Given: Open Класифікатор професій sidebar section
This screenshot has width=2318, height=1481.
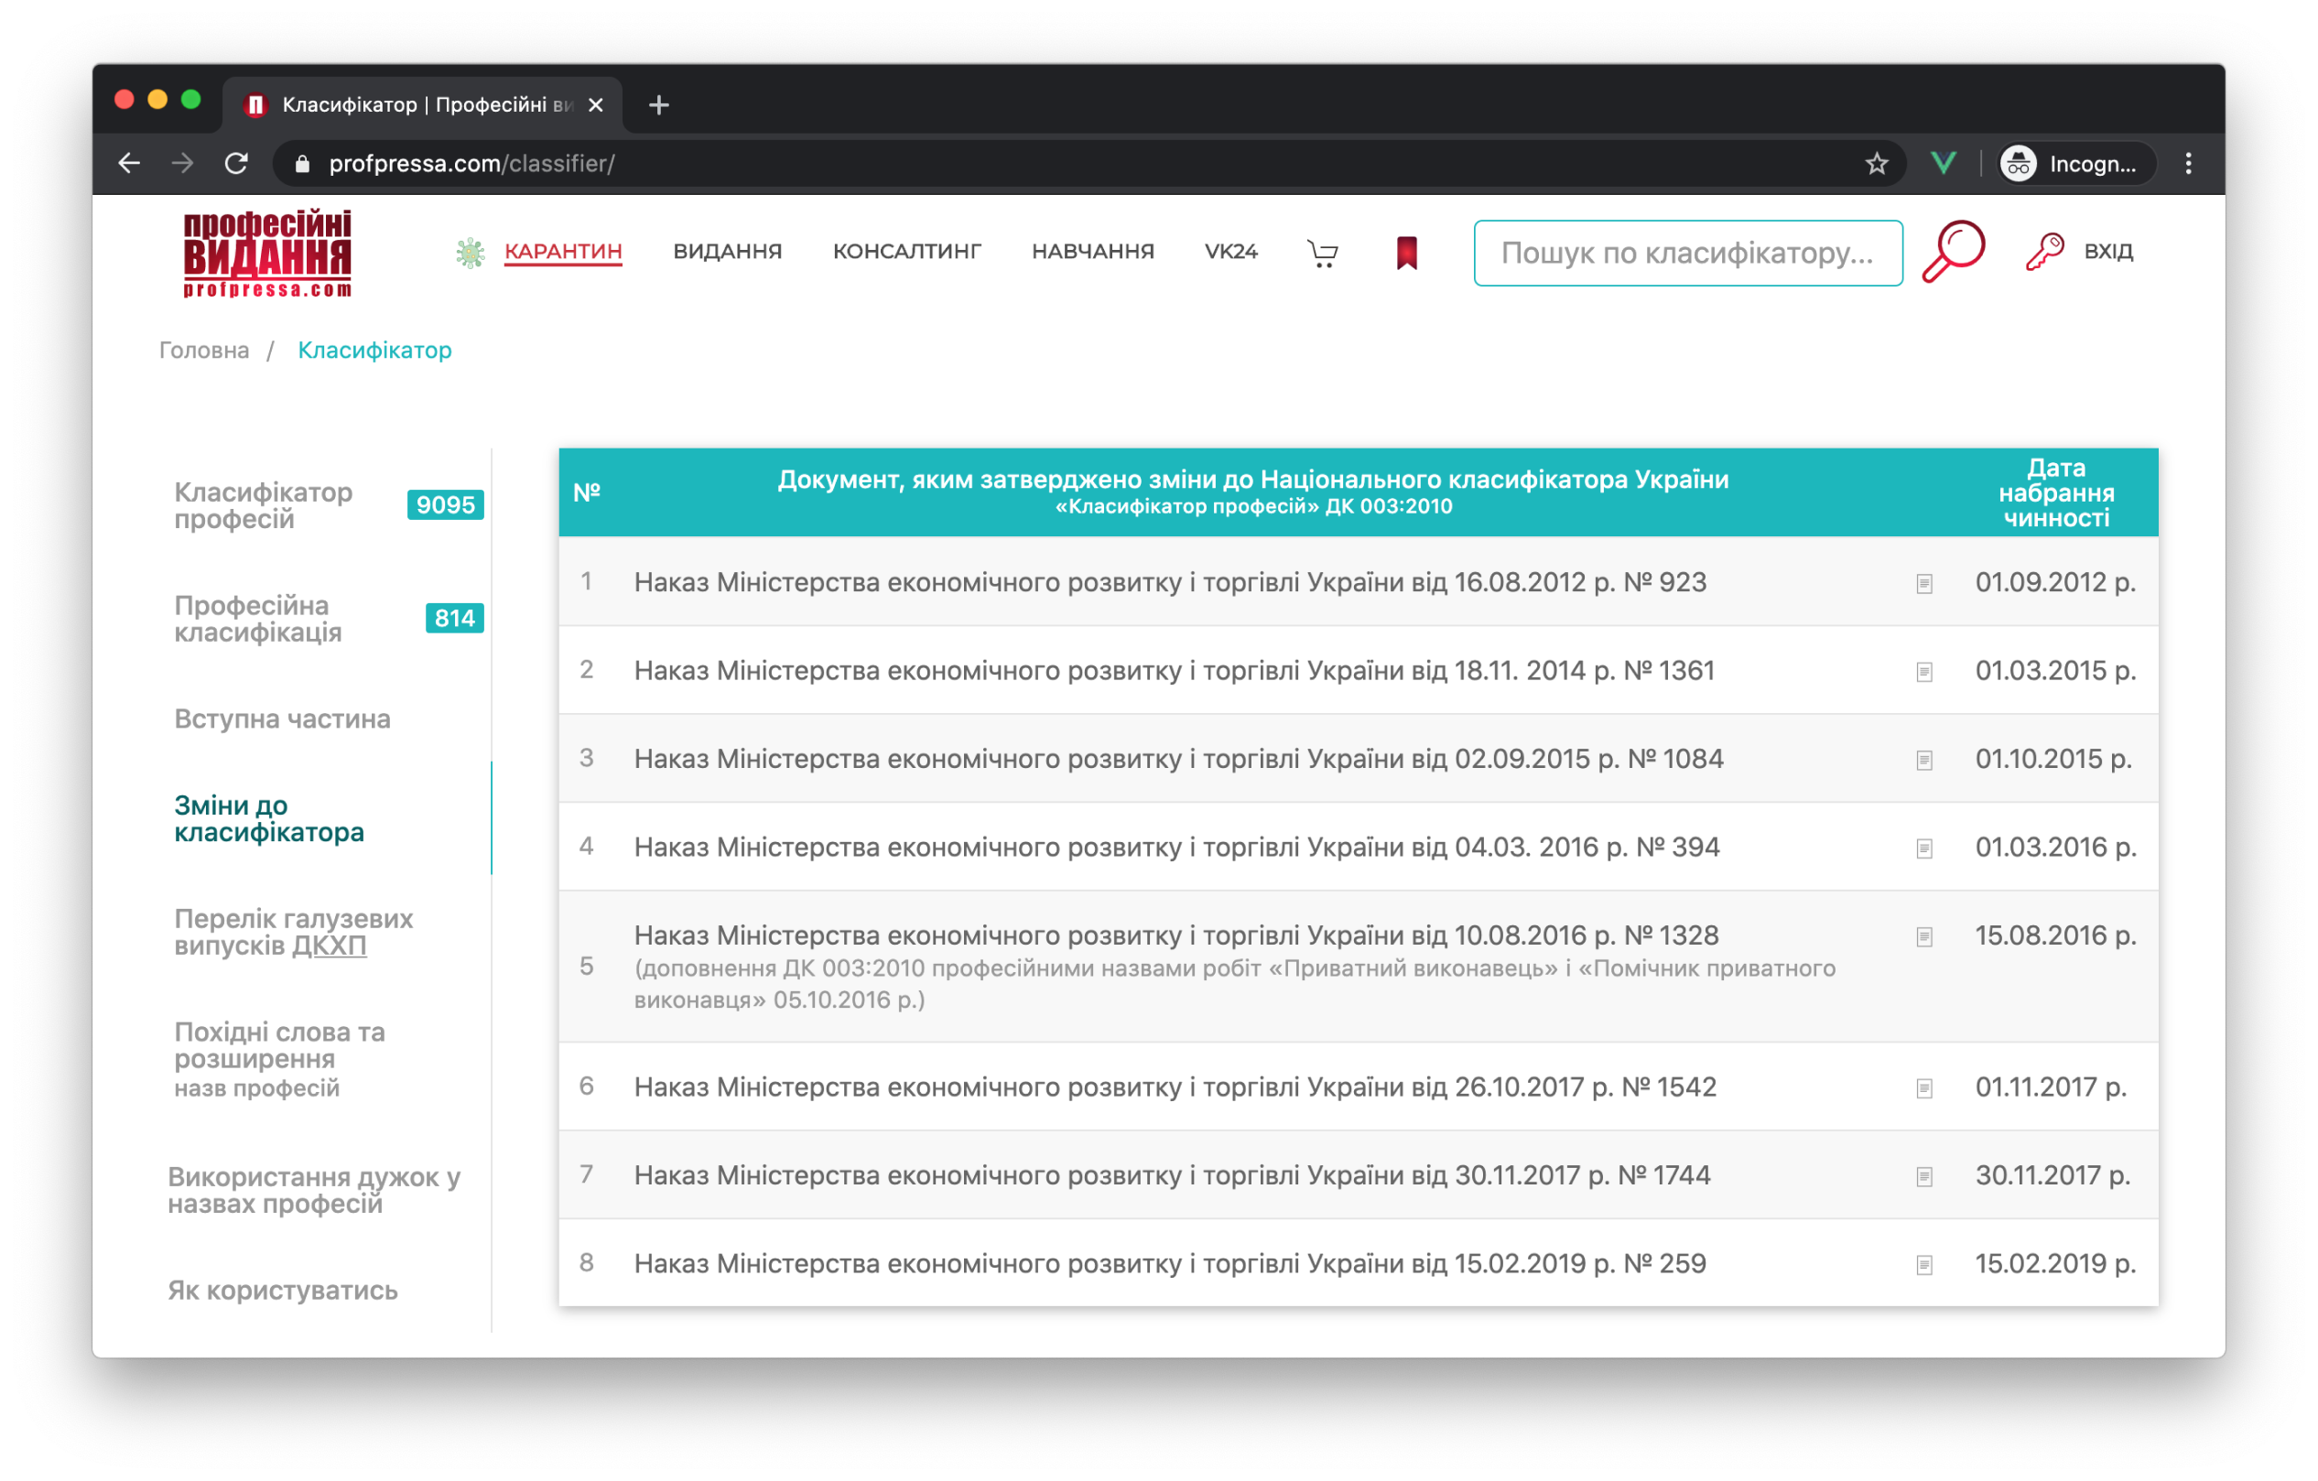Looking at the screenshot, I should tap(263, 505).
